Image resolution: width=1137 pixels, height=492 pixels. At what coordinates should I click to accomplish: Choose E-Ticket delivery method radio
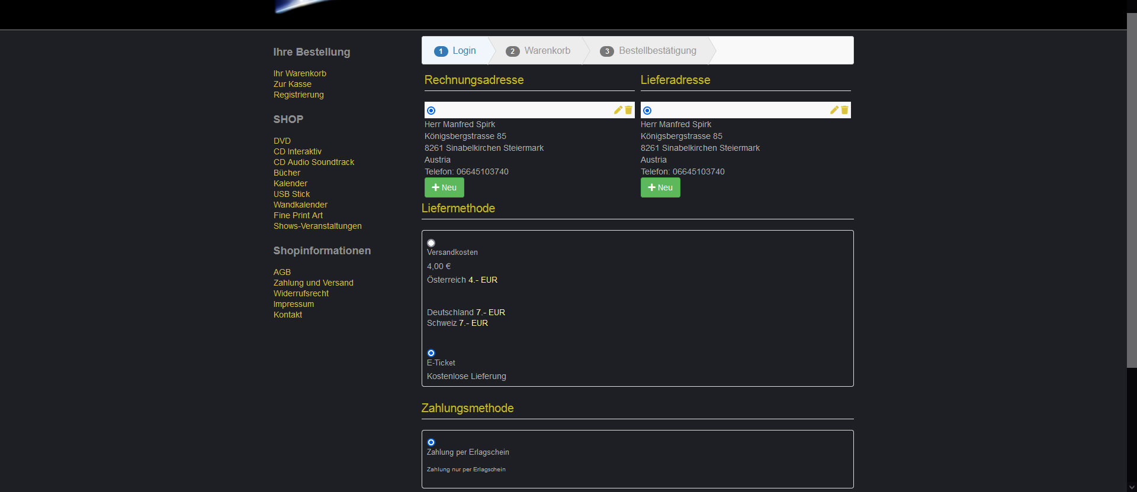(x=431, y=353)
